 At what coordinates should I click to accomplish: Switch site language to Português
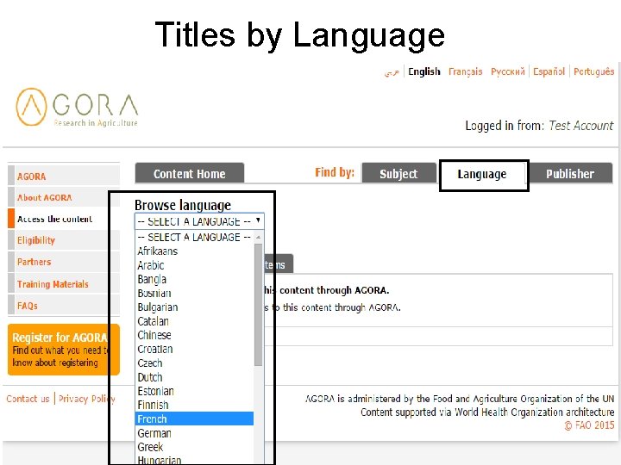click(593, 71)
